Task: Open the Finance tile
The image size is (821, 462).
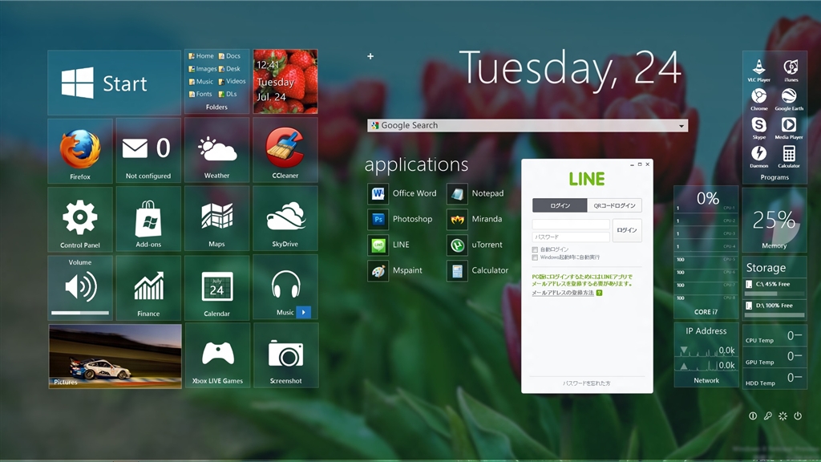Action: [x=148, y=288]
